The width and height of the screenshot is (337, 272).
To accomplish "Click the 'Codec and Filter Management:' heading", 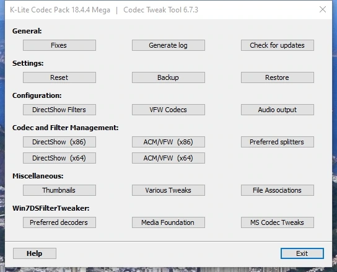I will pos(65,128).
